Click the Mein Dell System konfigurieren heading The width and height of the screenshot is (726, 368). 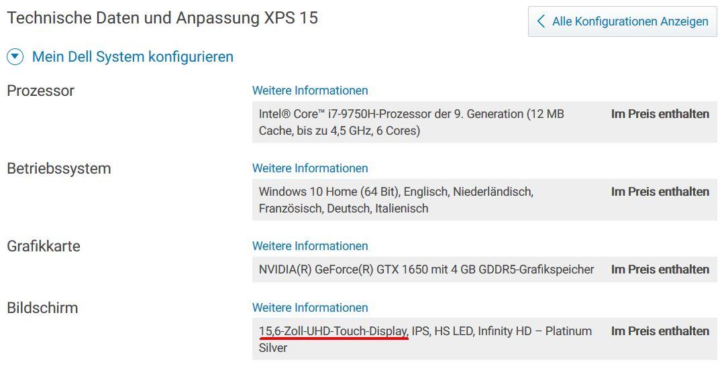(x=133, y=57)
